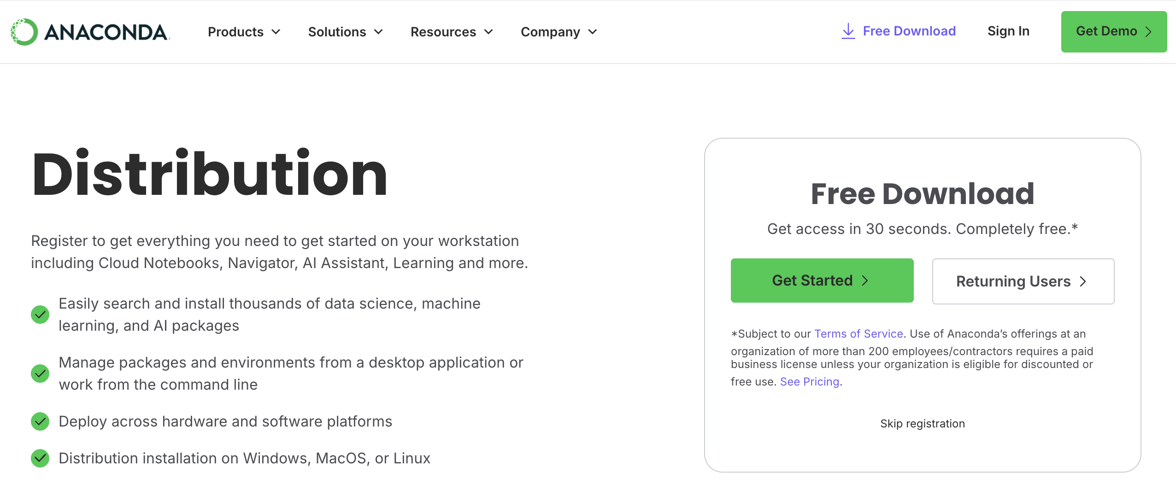
Task: Expand the Products chevron
Action: 276,32
